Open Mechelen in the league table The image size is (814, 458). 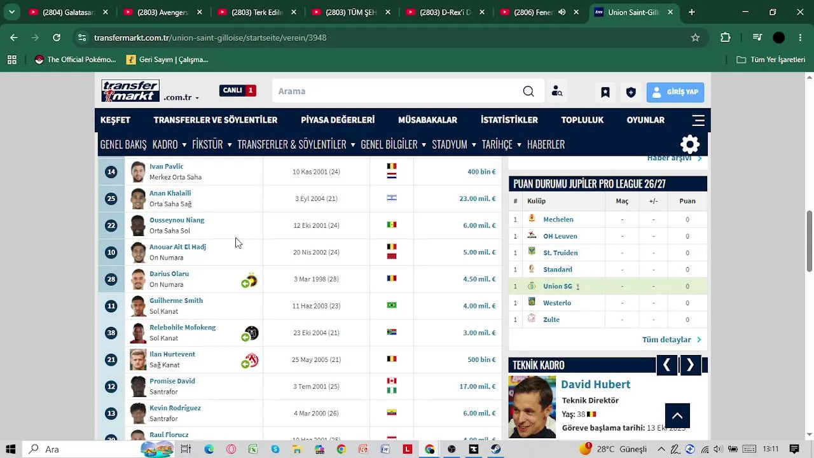point(558,219)
